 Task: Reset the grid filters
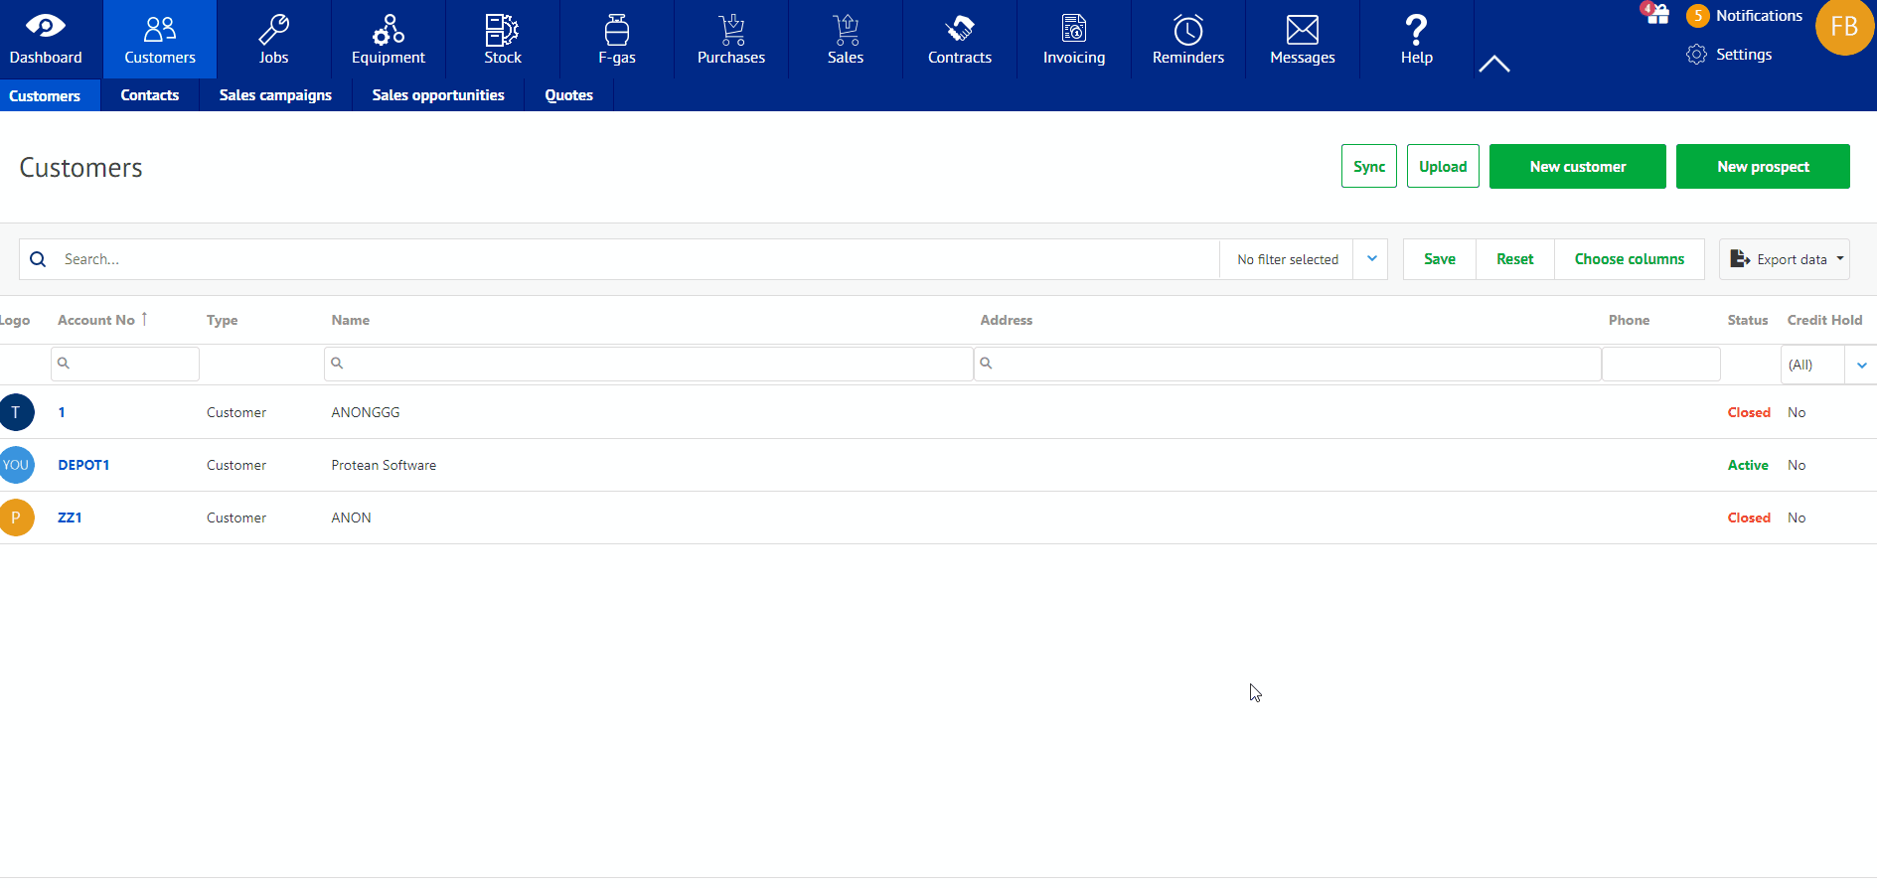click(1515, 259)
